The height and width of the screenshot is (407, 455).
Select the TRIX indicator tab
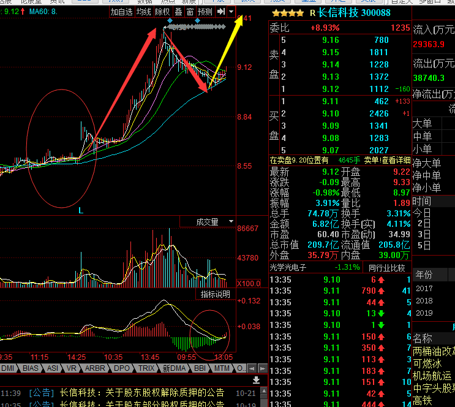(146, 368)
